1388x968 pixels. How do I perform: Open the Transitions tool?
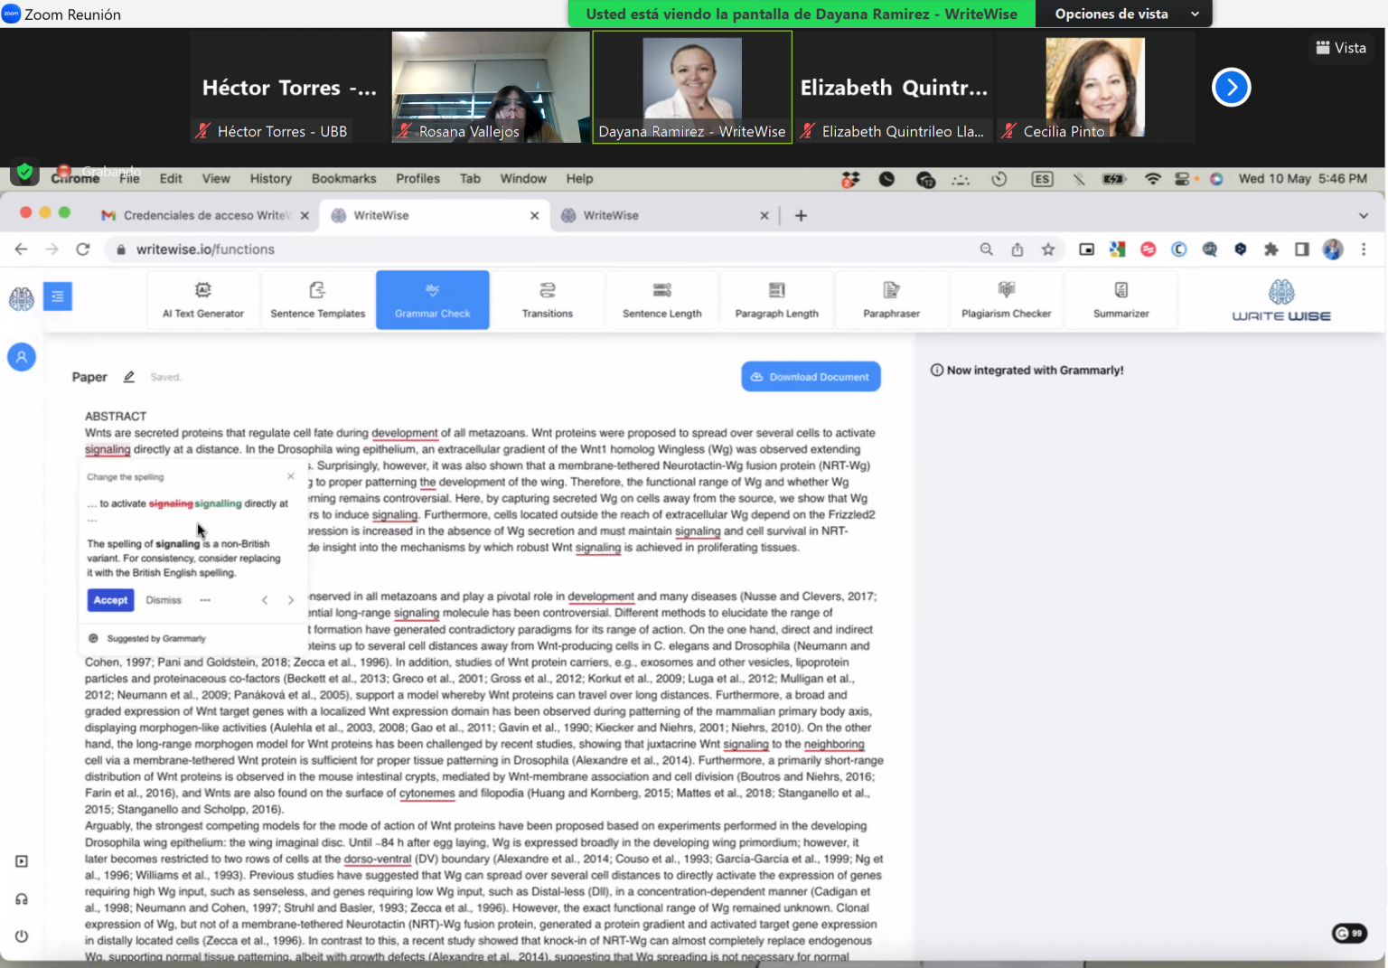click(x=547, y=299)
